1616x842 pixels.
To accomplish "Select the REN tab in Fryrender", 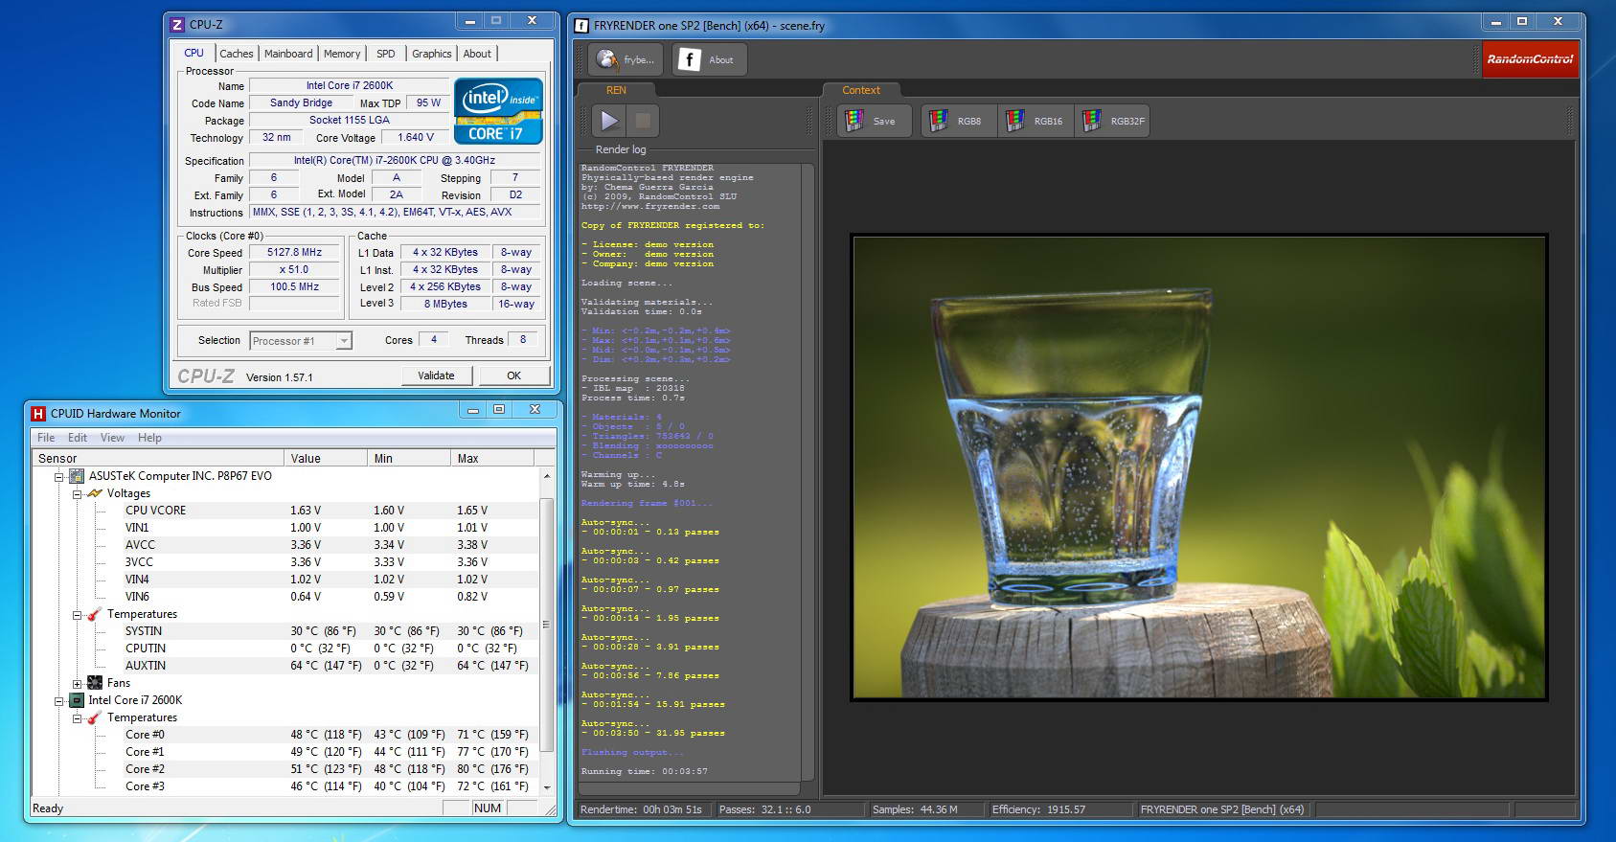I will (616, 90).
